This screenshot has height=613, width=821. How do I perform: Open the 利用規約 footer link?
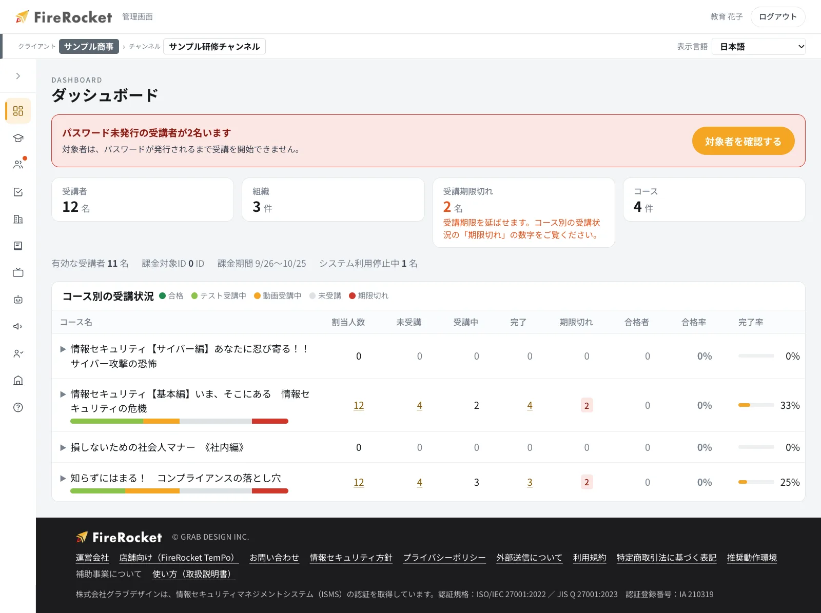590,558
